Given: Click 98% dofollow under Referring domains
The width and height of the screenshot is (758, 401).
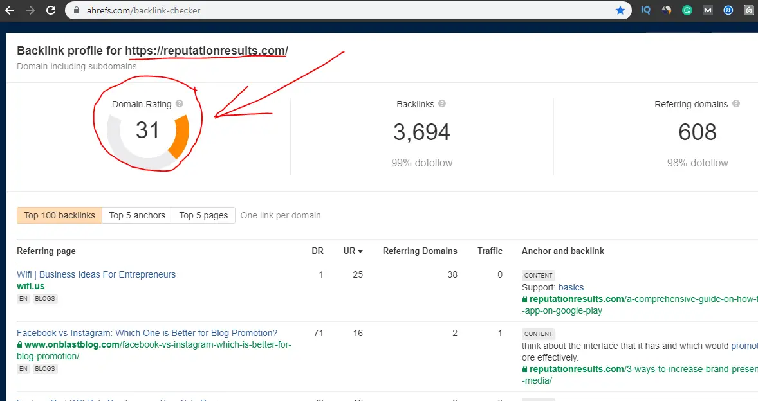Looking at the screenshot, I should (x=697, y=163).
